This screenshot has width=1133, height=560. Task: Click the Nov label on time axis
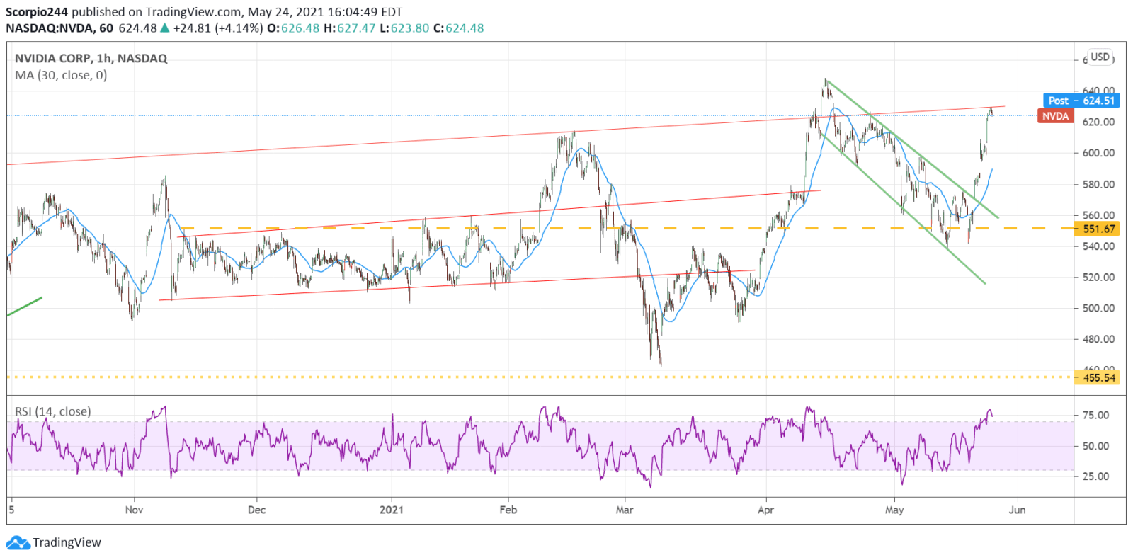pos(134,510)
